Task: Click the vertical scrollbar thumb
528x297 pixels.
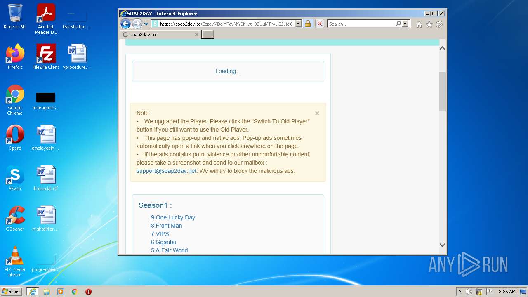Action: tap(442, 92)
